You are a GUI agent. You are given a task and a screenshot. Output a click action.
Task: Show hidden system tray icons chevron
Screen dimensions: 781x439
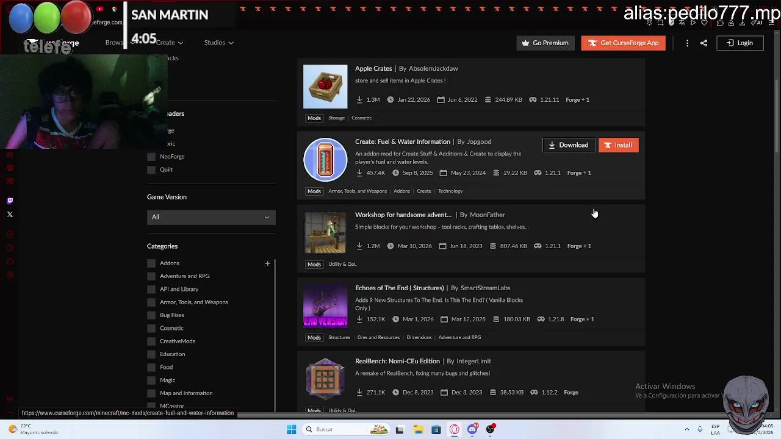click(686, 429)
